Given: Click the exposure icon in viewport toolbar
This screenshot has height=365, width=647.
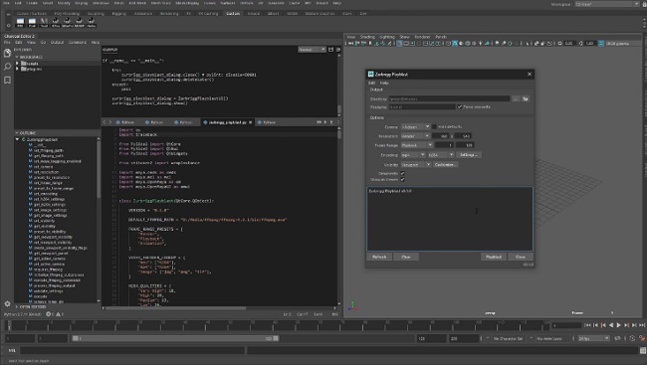Looking at the screenshot, I should point(560,44).
